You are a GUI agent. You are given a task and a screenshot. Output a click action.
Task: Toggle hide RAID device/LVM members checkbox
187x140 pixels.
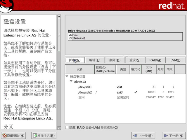pos(67,127)
